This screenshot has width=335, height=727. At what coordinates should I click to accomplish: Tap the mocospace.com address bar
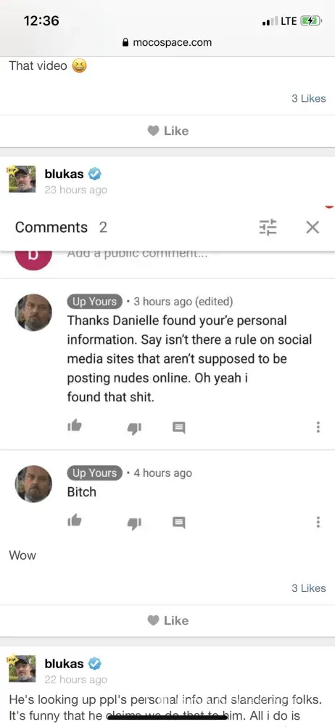tap(167, 43)
